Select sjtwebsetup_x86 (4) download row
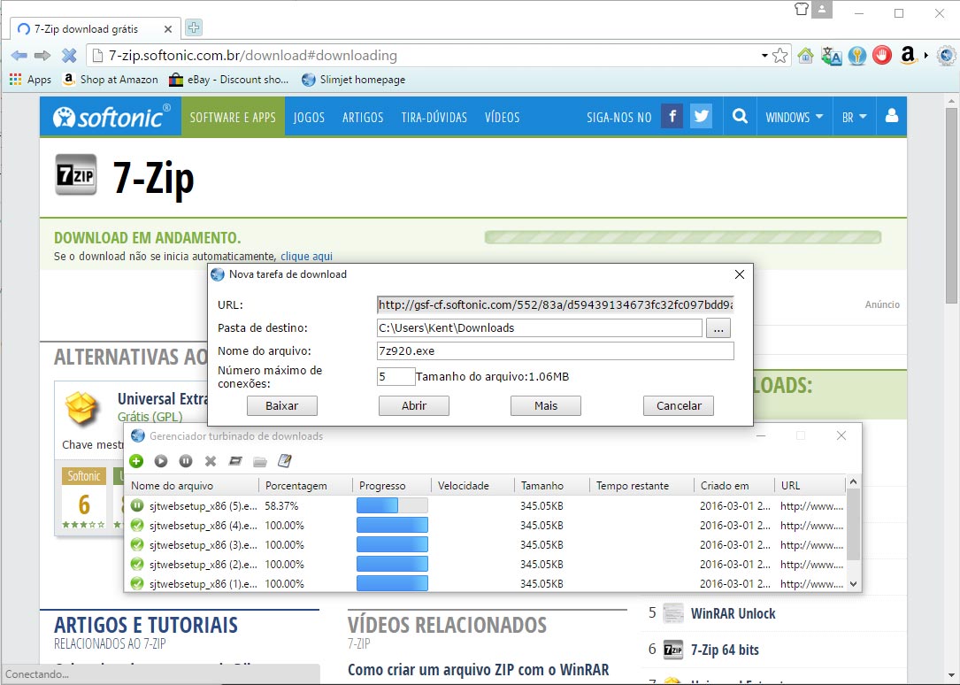 [x=487, y=525]
